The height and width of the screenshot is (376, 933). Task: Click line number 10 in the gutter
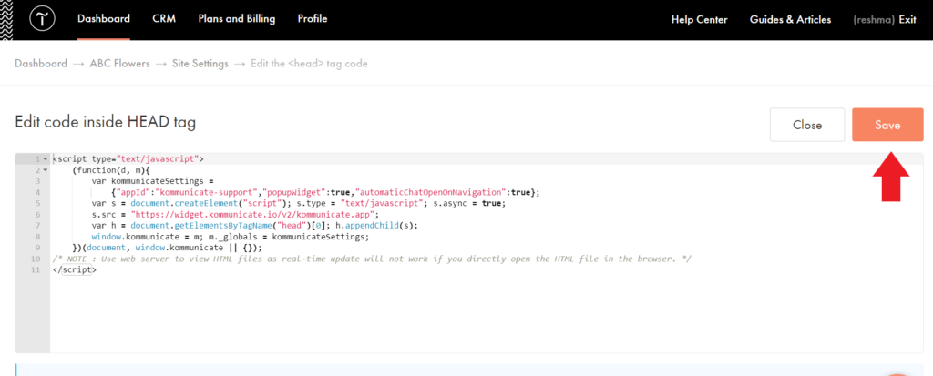tap(36, 259)
